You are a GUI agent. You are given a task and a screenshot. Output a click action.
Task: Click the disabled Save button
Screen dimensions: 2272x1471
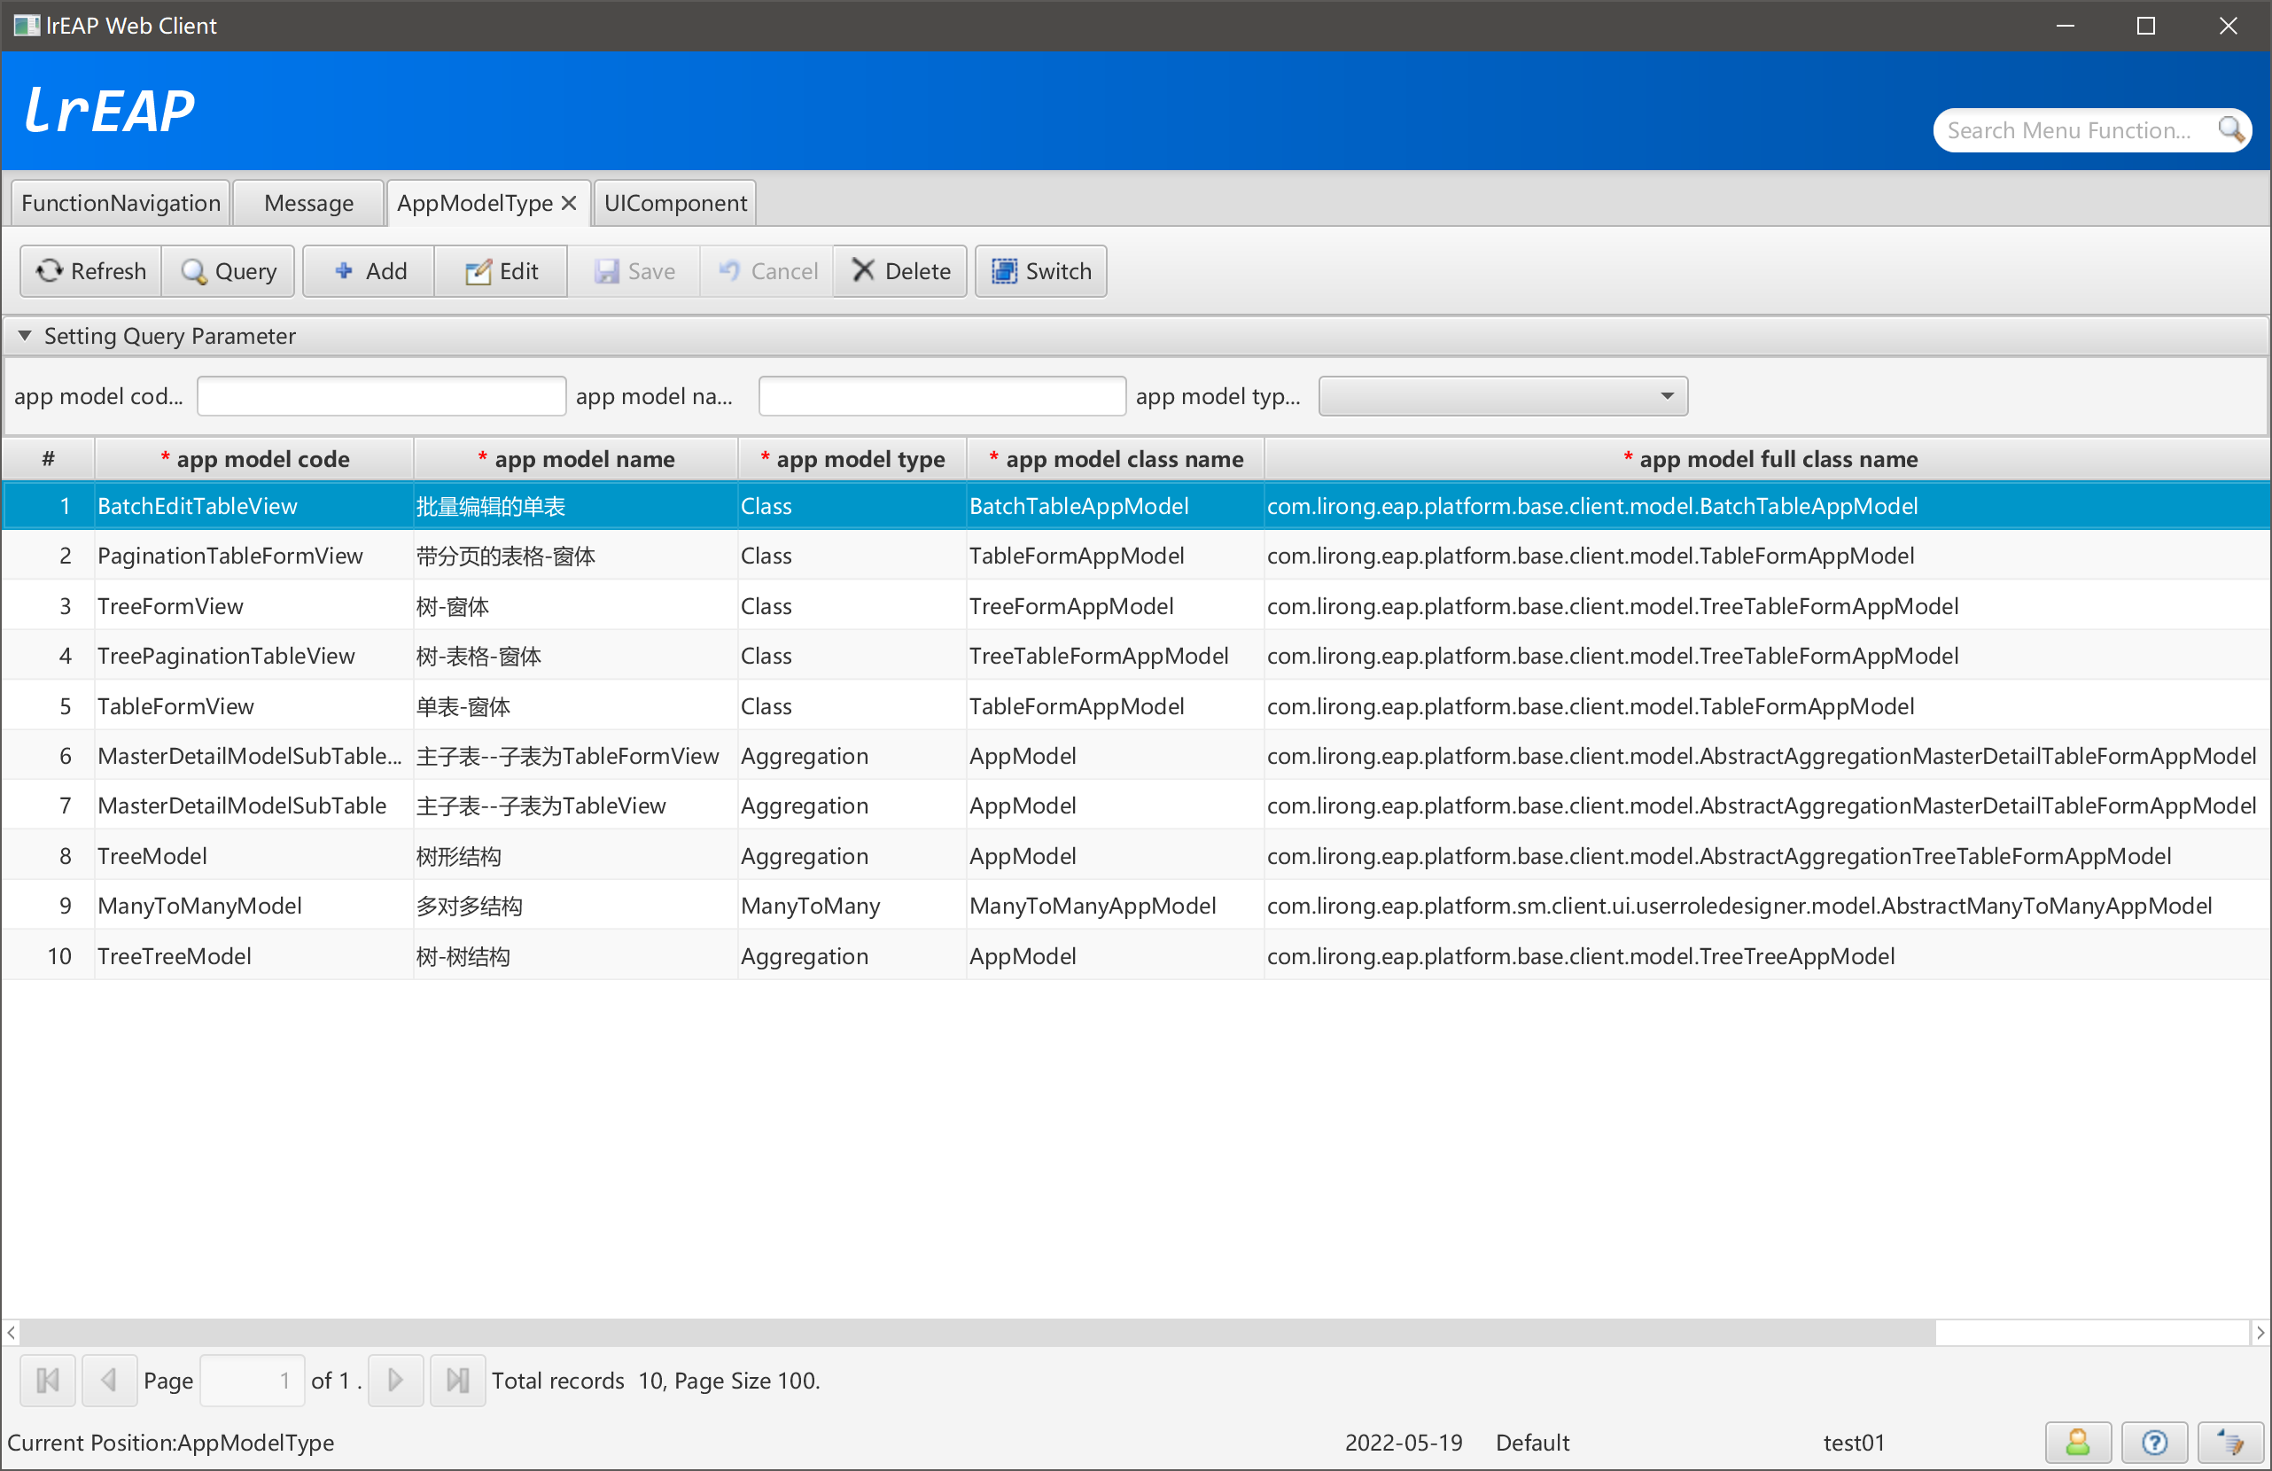(634, 271)
